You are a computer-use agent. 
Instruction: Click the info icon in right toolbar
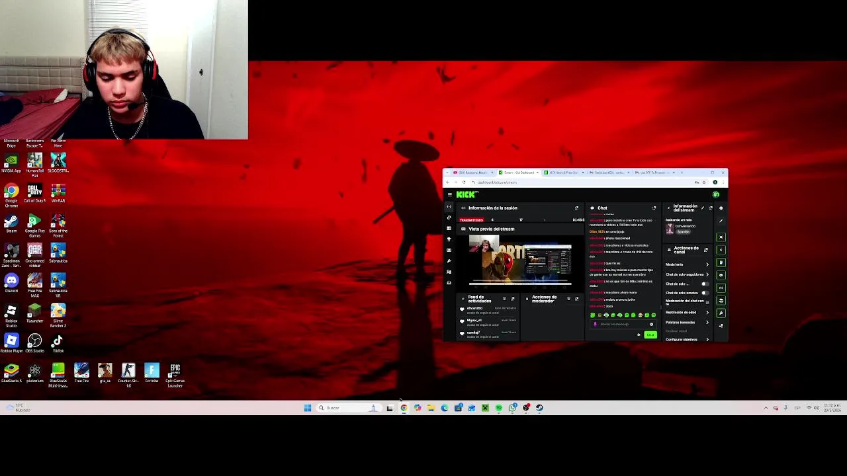click(721, 208)
